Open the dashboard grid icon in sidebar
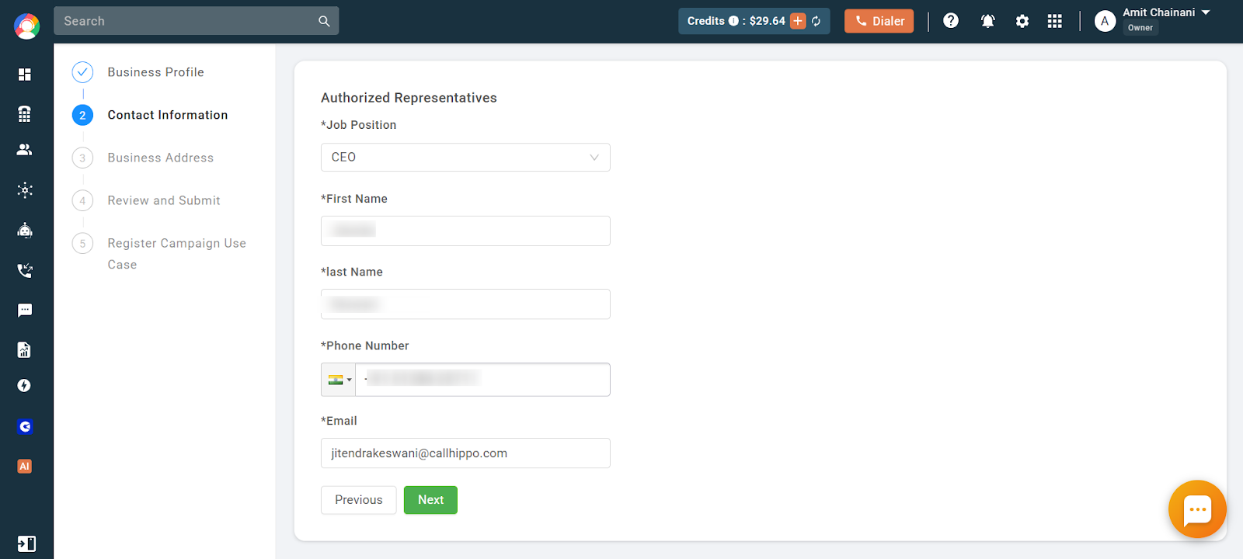Screen dimensions: 1243x559 (x=25, y=75)
